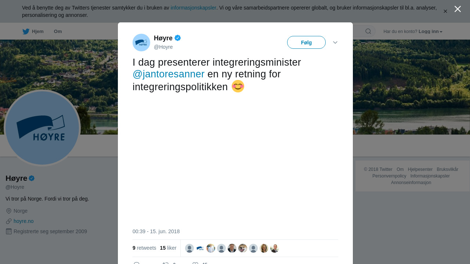Dismiss the cookie notice with the small X

pyautogui.click(x=445, y=11)
